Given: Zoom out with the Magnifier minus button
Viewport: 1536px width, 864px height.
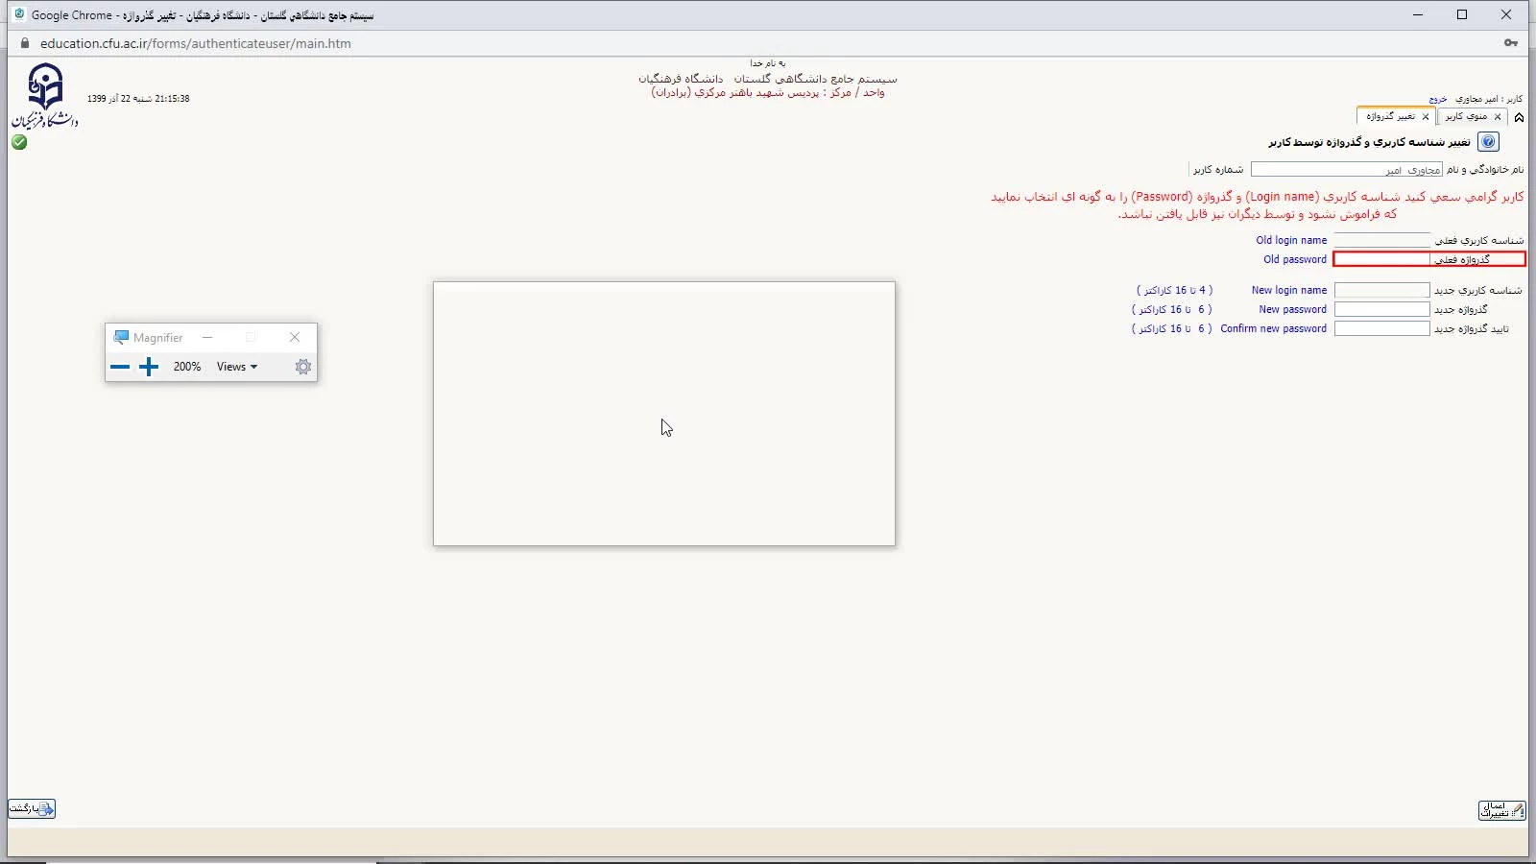Looking at the screenshot, I should coord(120,367).
